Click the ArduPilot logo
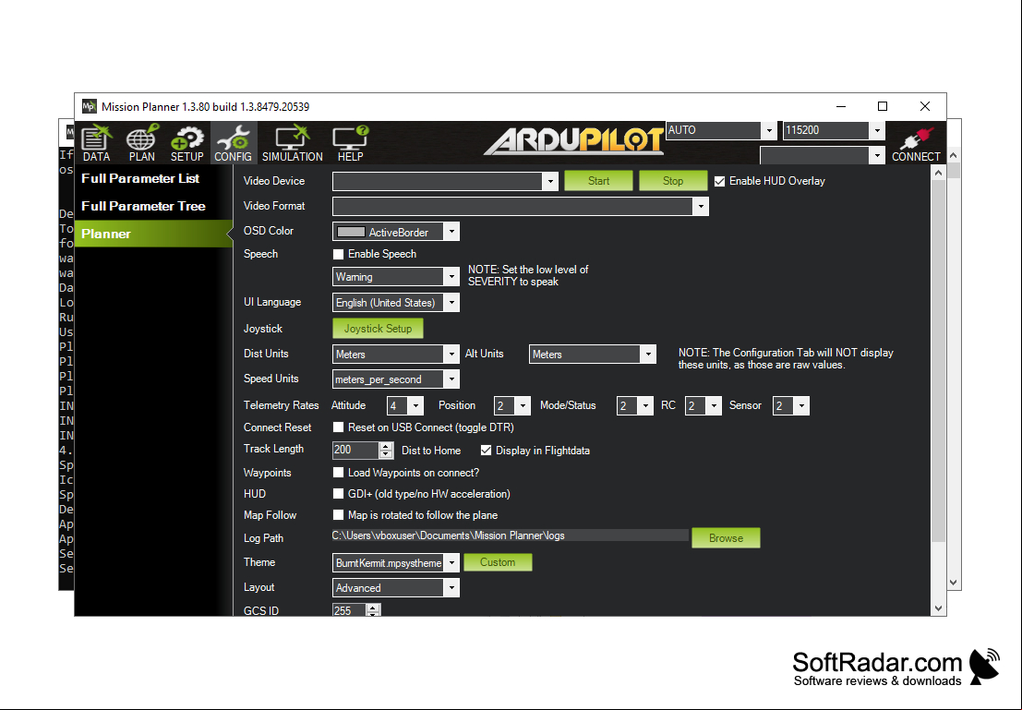This screenshot has height=710, width=1022. pyautogui.click(x=573, y=141)
